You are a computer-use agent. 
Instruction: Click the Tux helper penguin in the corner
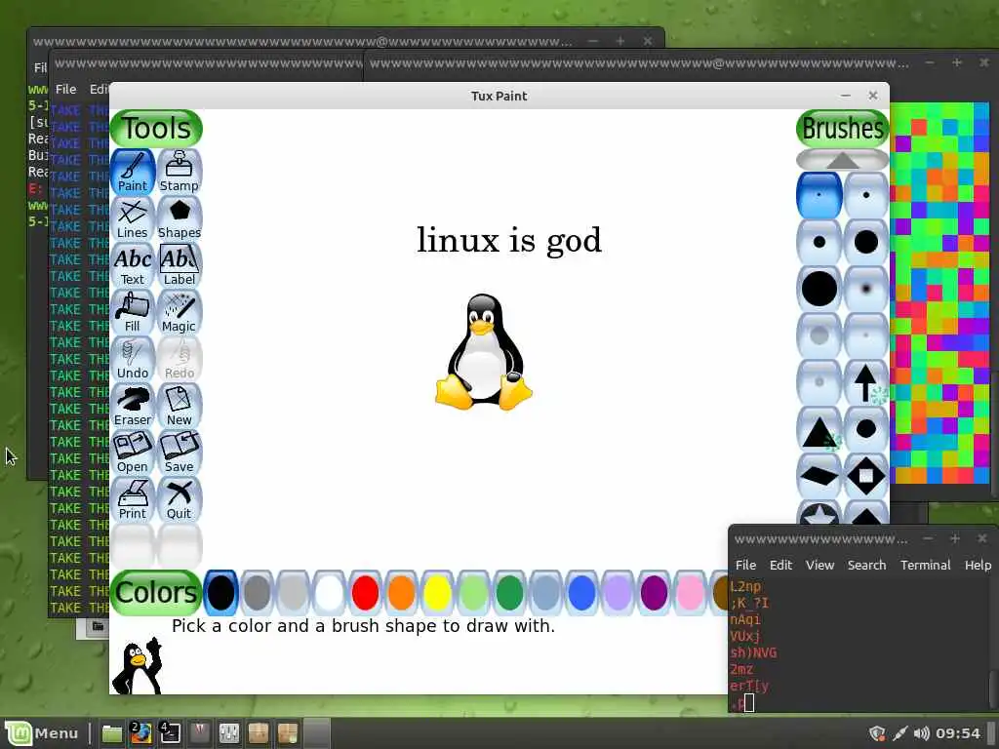137,665
